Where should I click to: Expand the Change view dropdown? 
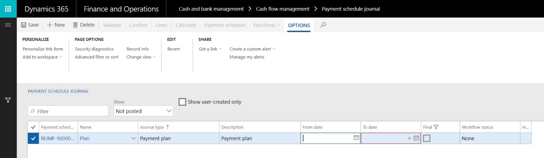141,57
